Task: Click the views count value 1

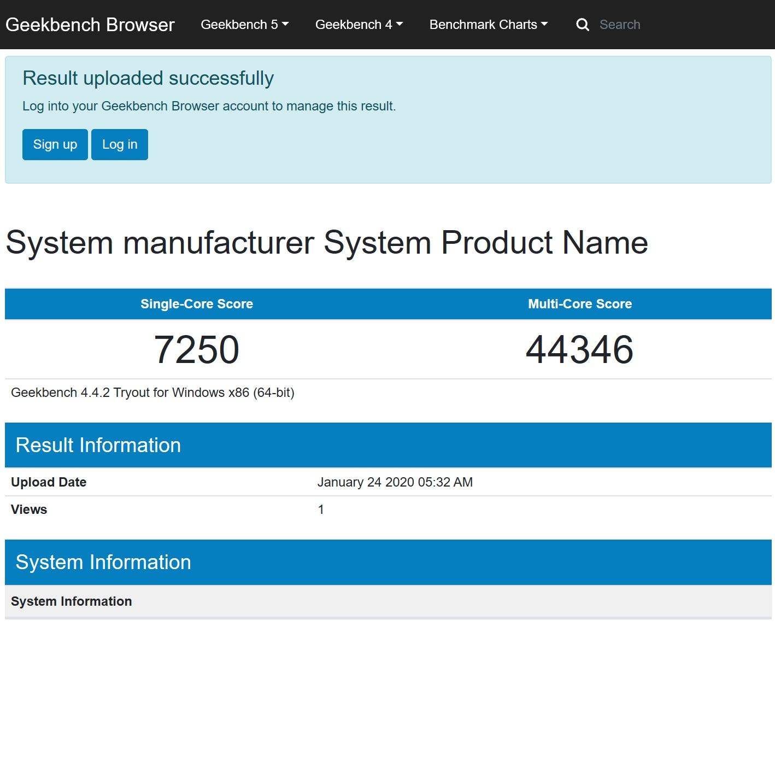Action: tap(321, 510)
